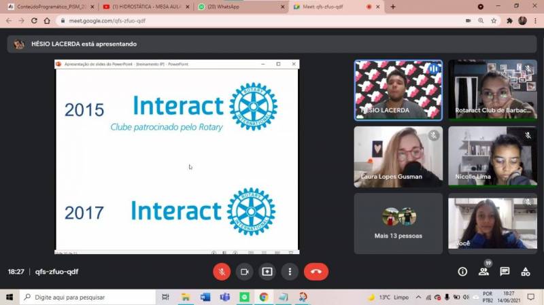Switch to the HIDROSTÁTICA MEGA AULA YouTube tab
Image resolution: width=544 pixels, height=305 pixels.
point(146,7)
